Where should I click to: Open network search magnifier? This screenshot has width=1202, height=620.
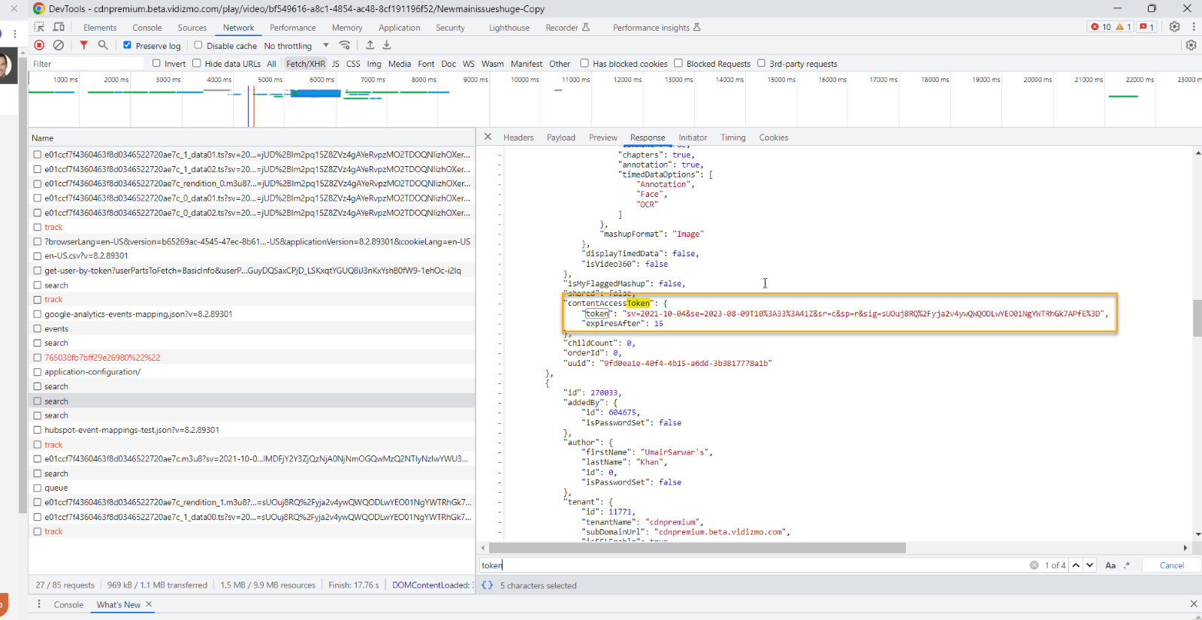(103, 45)
